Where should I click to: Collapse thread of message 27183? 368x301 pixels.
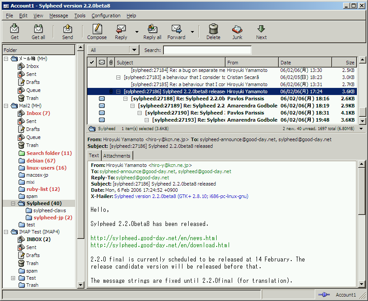point(118,78)
